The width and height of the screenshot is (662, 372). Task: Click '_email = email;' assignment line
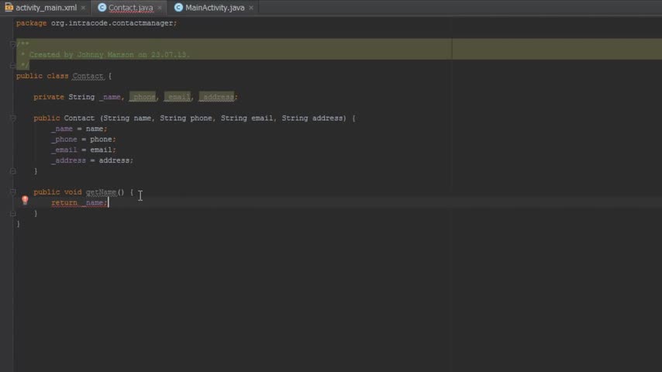click(83, 150)
